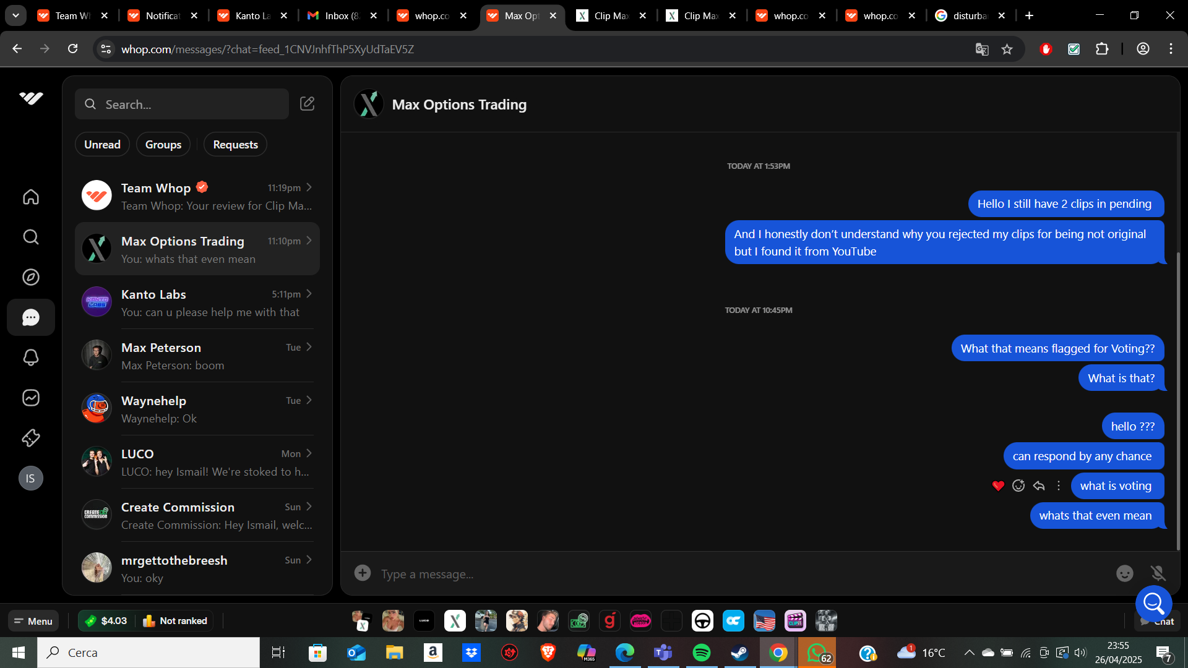
Task: Open the magnifier search icon in sidebar
Action: (31, 237)
